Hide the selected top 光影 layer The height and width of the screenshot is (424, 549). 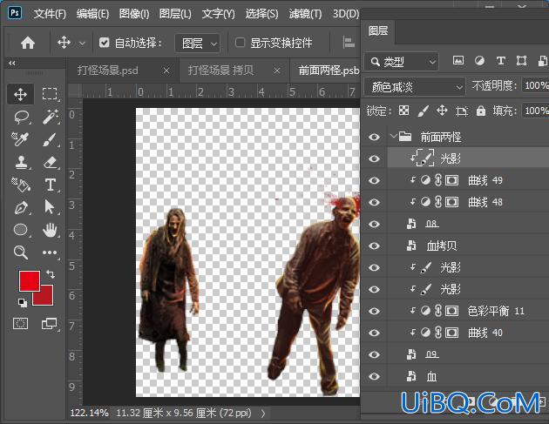coord(374,158)
